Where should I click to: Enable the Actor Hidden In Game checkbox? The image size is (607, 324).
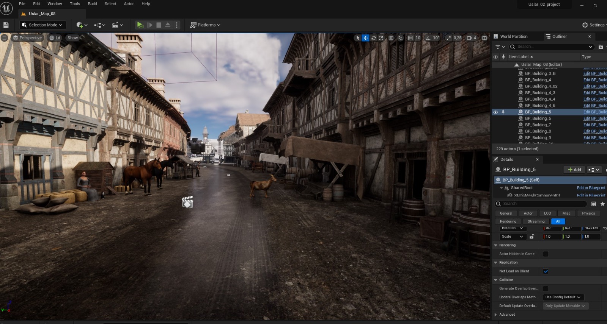(546, 254)
